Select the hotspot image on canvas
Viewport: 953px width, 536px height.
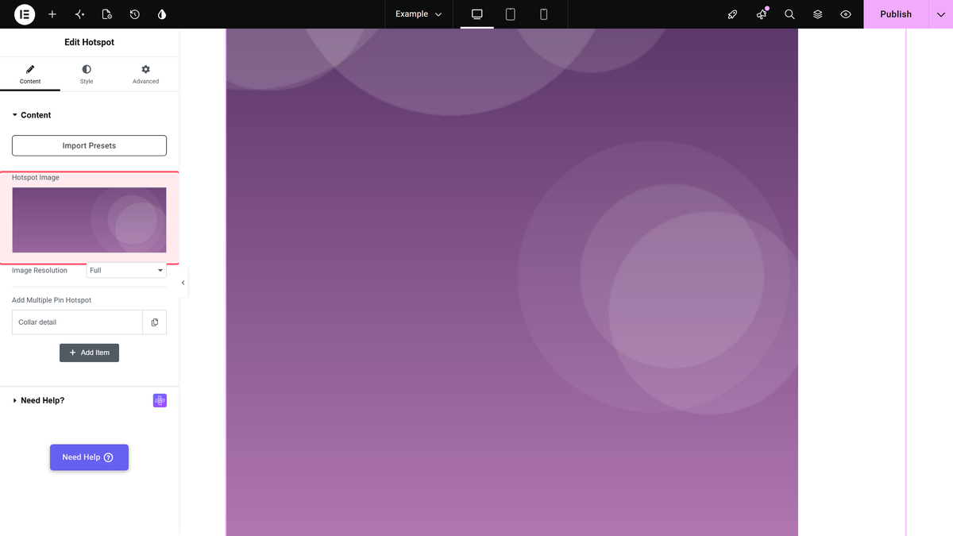coord(511,283)
